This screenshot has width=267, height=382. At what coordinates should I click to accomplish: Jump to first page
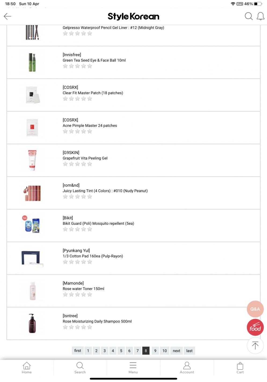click(78, 351)
